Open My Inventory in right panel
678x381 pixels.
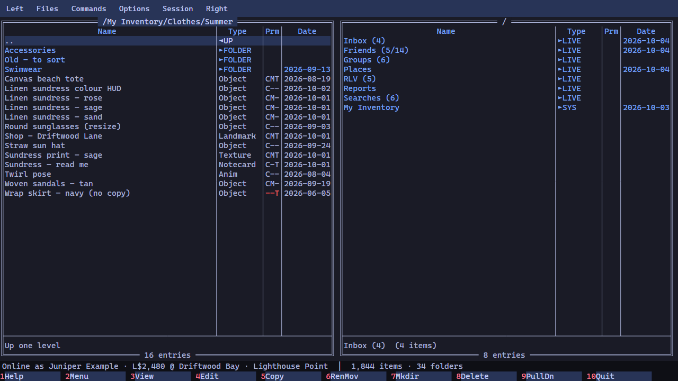(x=506, y=107)
